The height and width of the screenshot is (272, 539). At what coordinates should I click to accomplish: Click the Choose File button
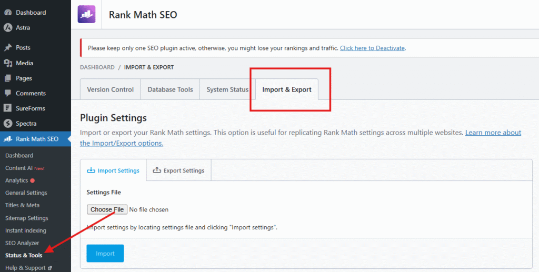107,209
